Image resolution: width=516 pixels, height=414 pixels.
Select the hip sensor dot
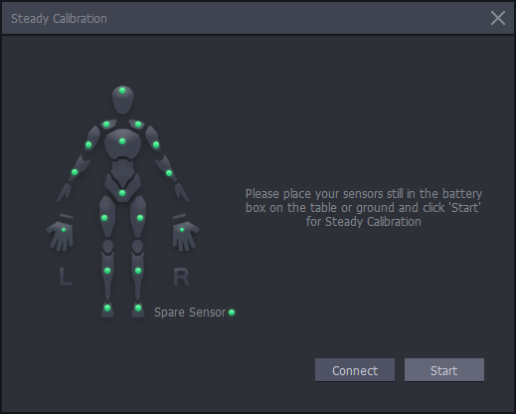(x=122, y=193)
